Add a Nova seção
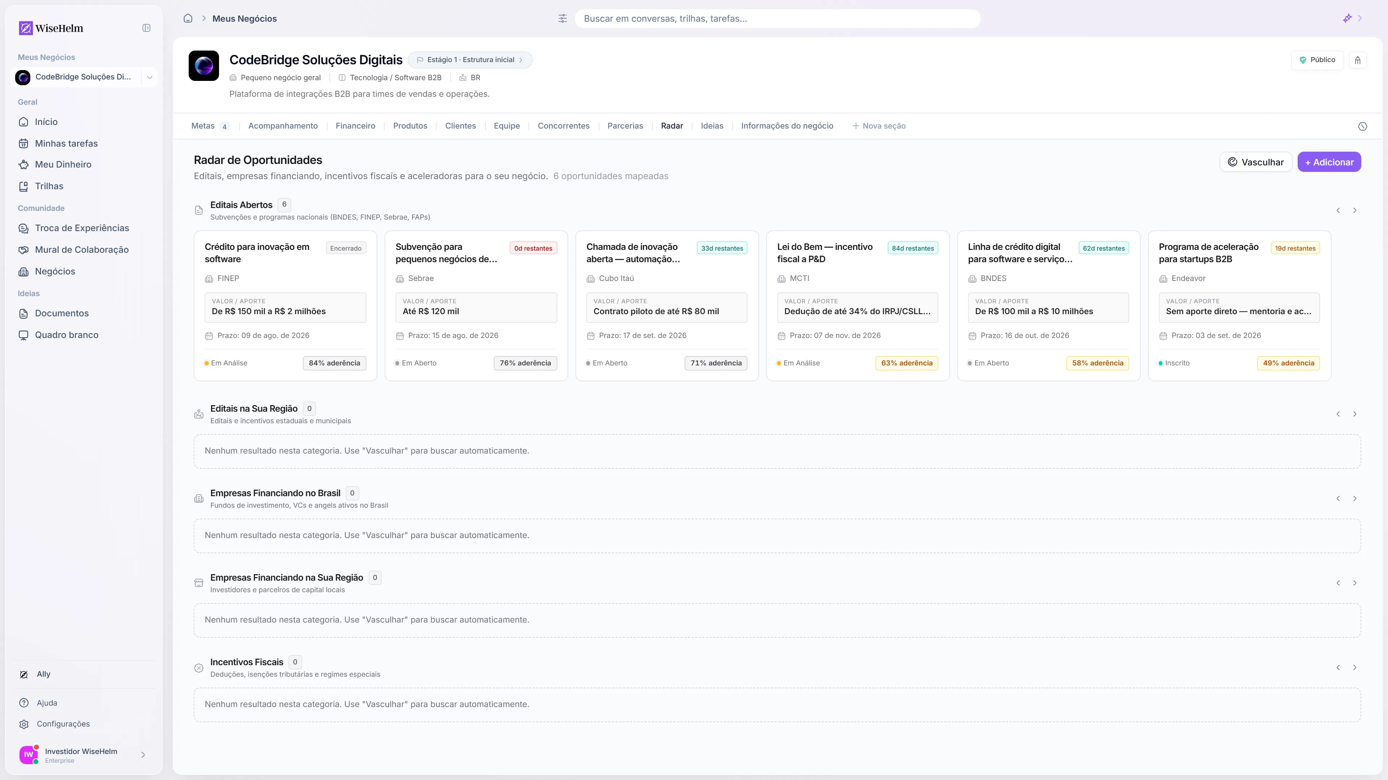 coord(879,126)
